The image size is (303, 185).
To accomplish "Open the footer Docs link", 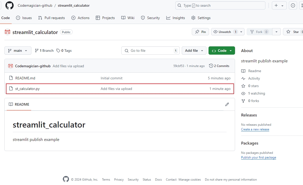I will coord(159,180).
